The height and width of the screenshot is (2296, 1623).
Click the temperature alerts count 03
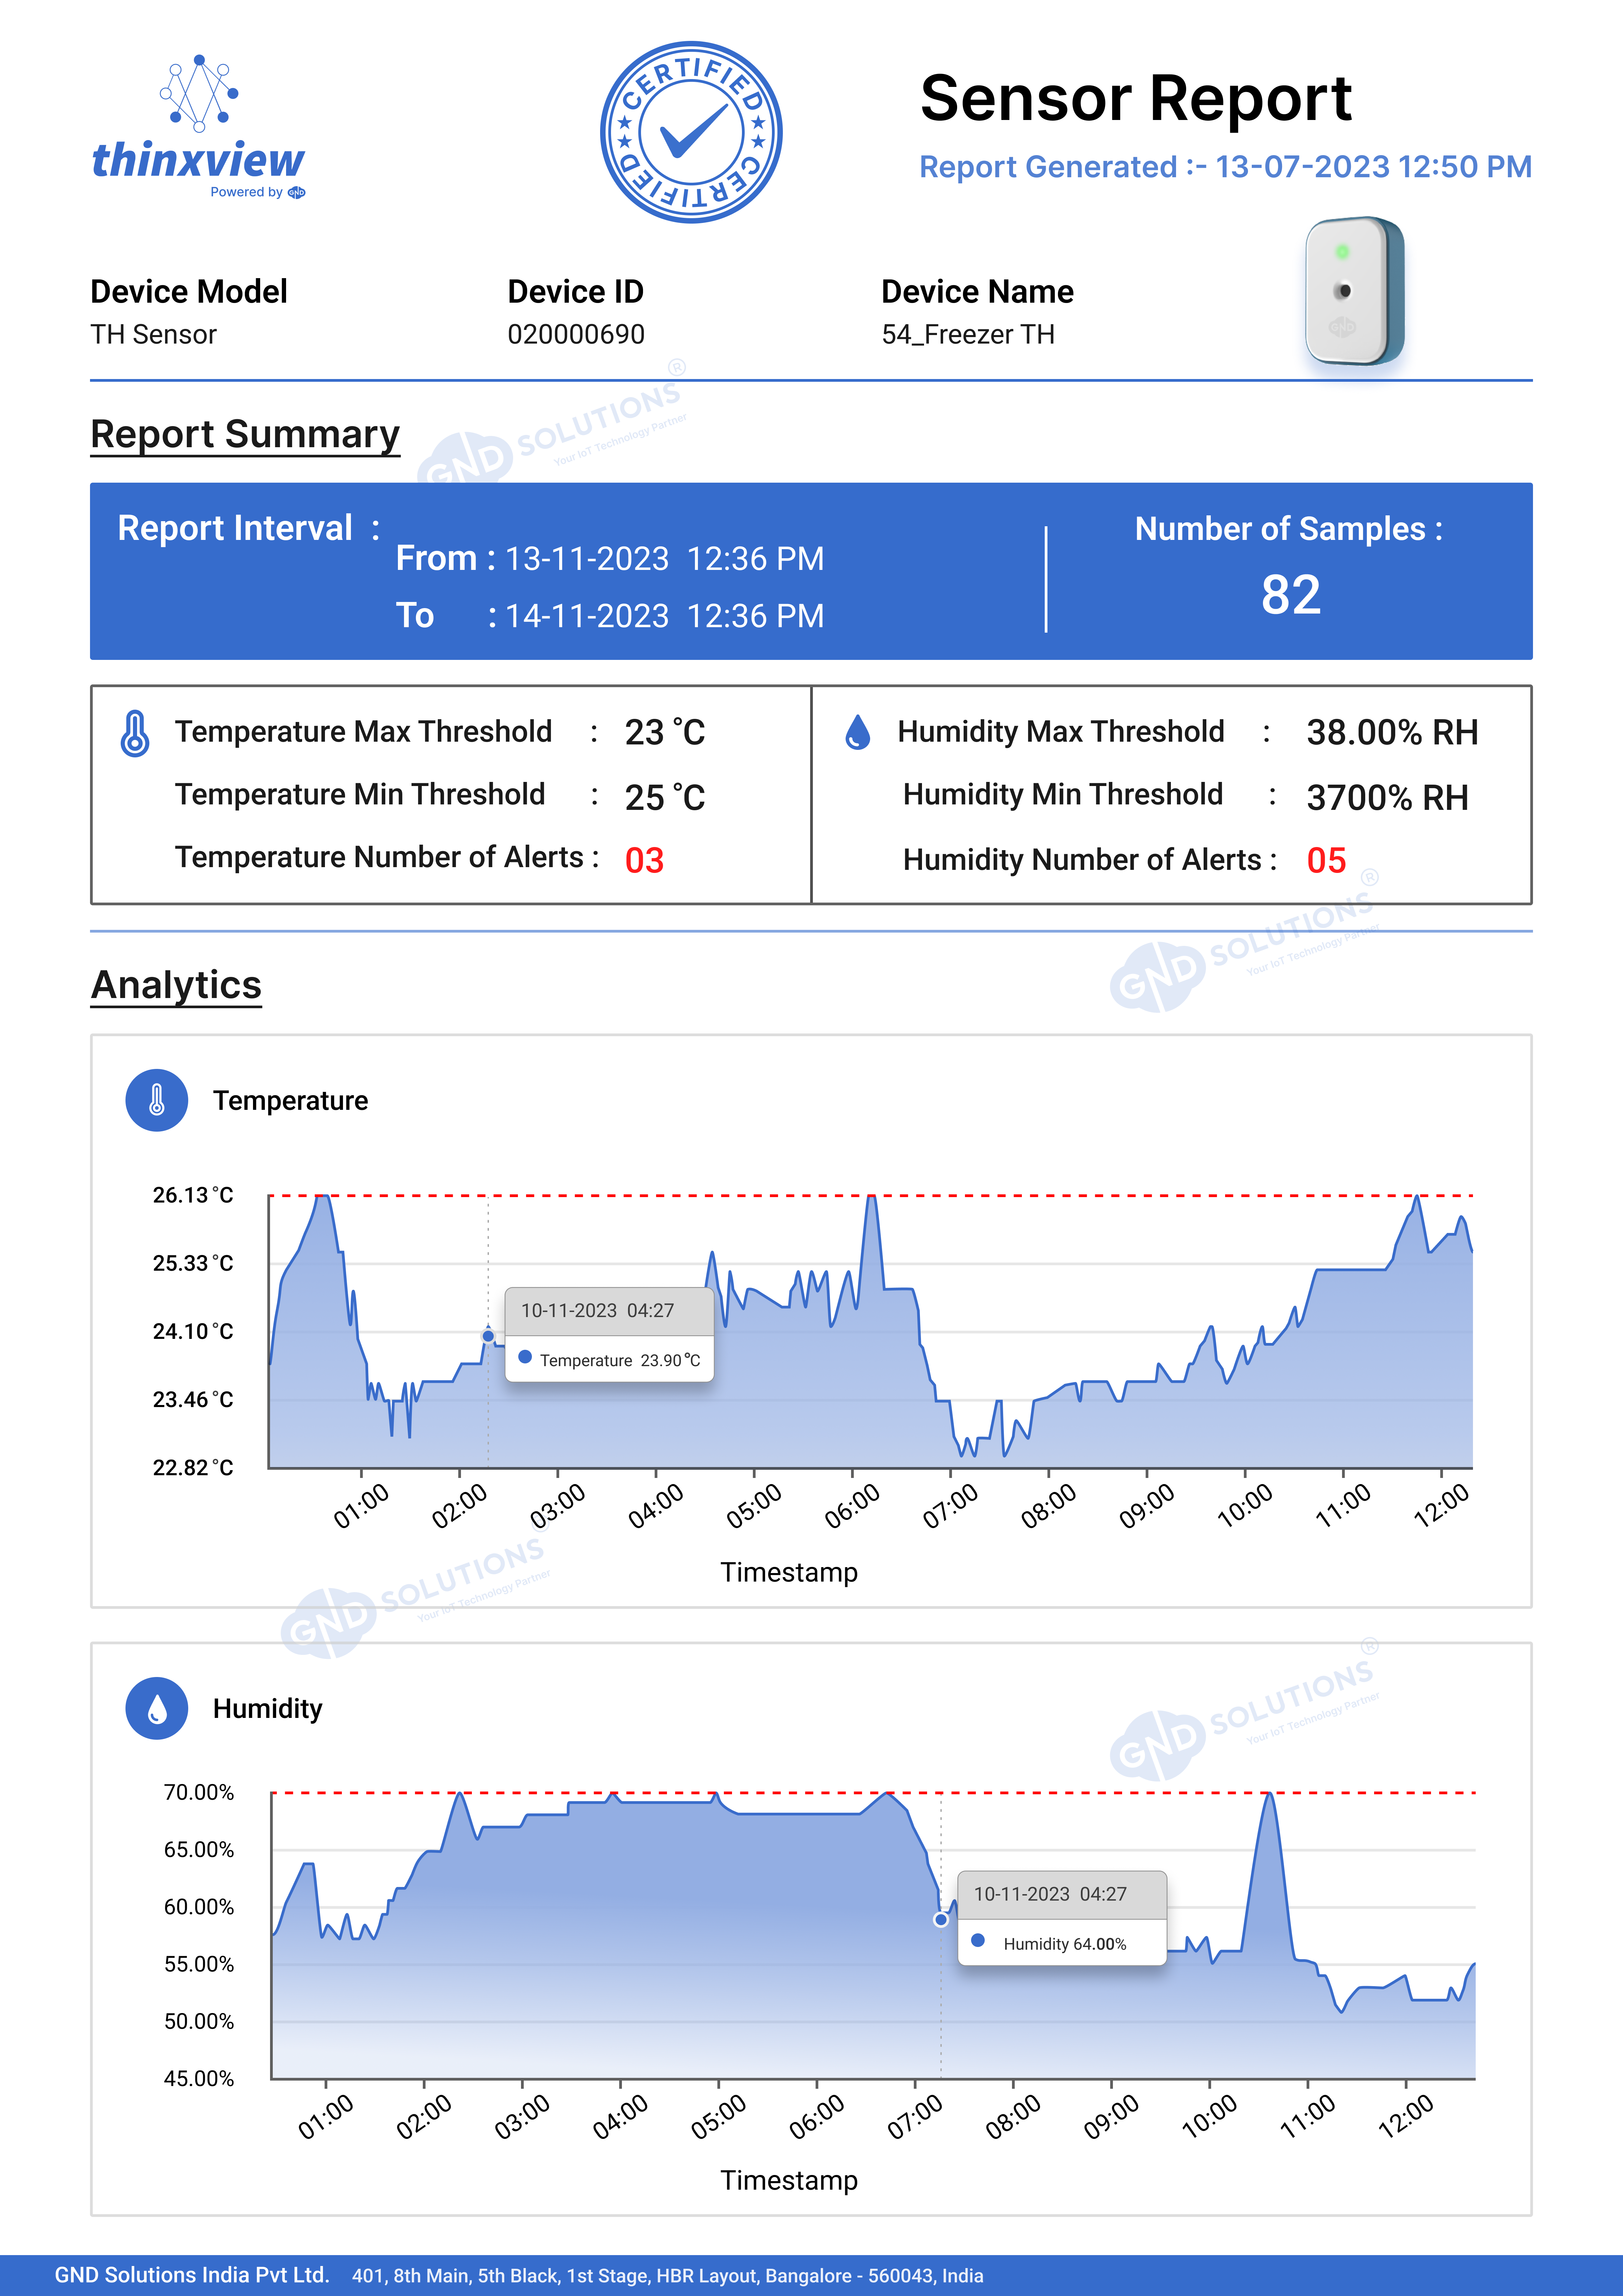[x=644, y=860]
